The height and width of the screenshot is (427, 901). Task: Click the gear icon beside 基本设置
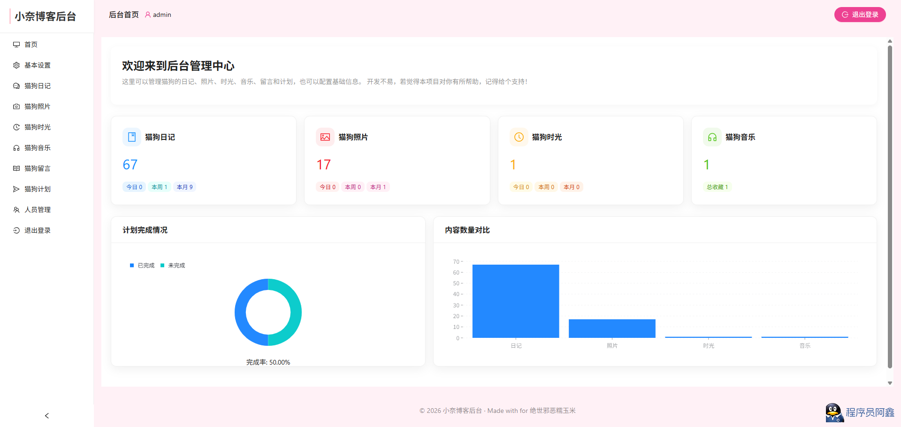(16, 65)
